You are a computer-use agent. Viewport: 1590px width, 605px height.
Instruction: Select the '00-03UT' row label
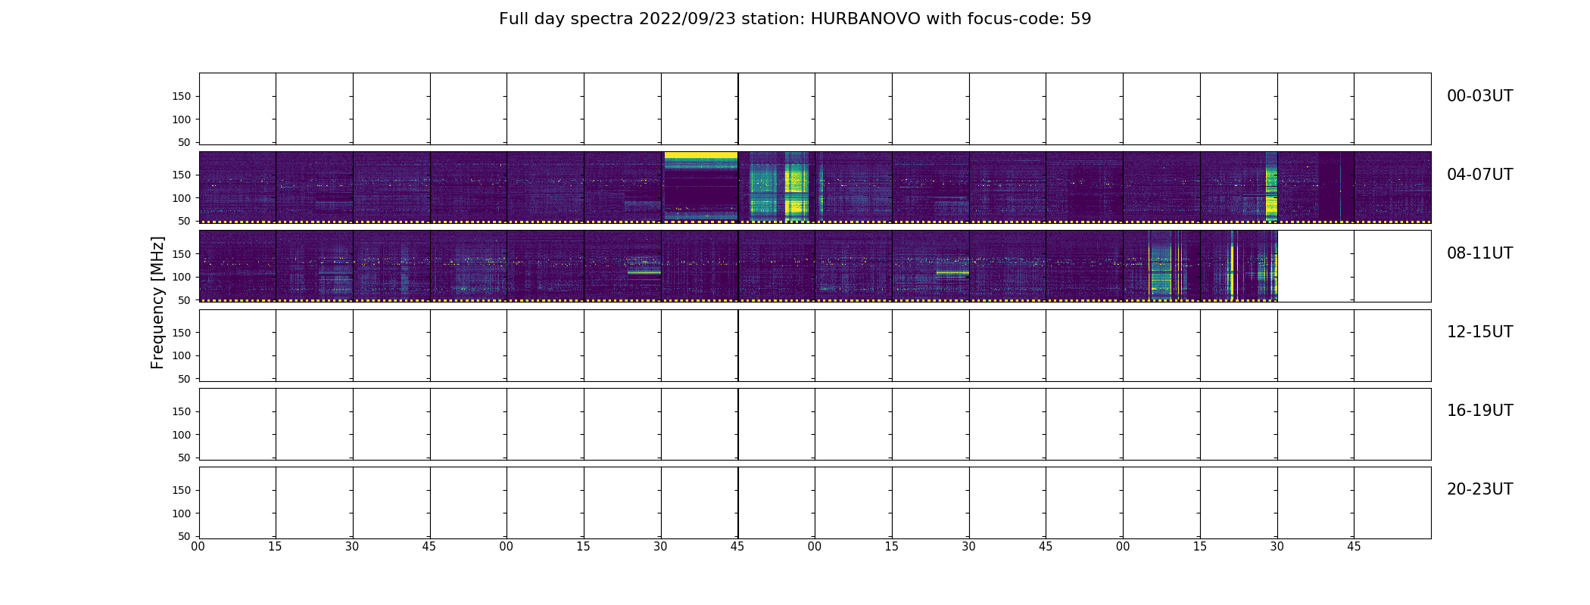coord(1479,96)
